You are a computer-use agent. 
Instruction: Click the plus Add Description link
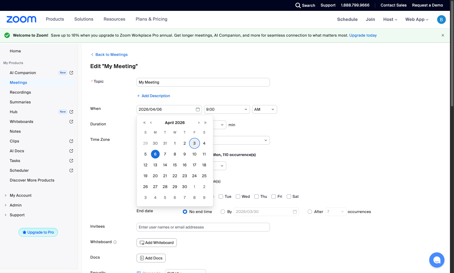153,96
